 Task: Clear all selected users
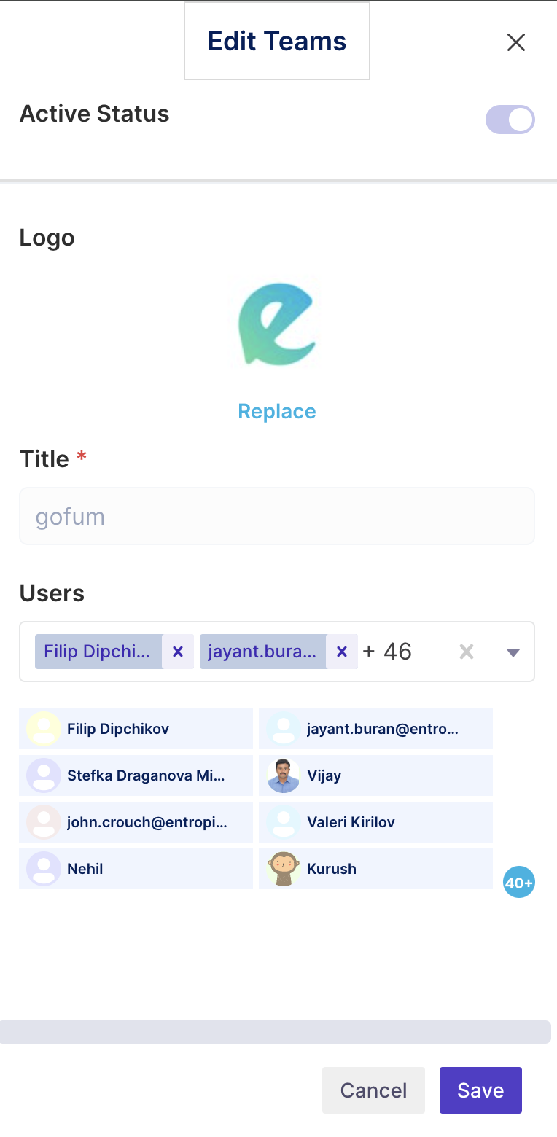pyautogui.click(x=467, y=652)
